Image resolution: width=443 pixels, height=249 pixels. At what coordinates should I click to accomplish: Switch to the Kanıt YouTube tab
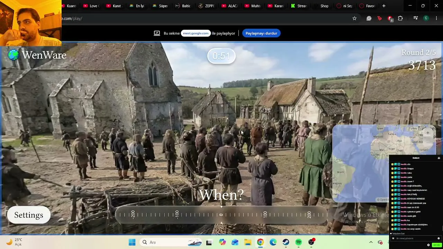114,6
